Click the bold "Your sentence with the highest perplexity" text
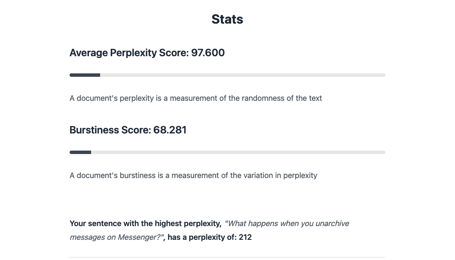455x260 pixels. coord(145,224)
